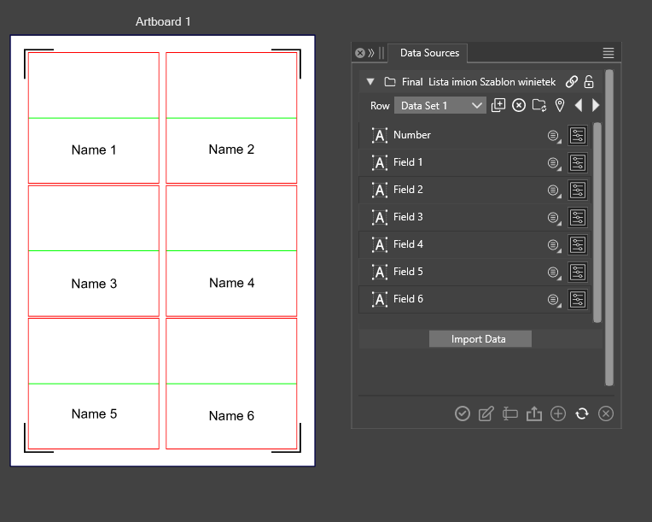The width and height of the screenshot is (652, 522).
Task: Open the settings icon for Field 3
Action: (x=578, y=217)
